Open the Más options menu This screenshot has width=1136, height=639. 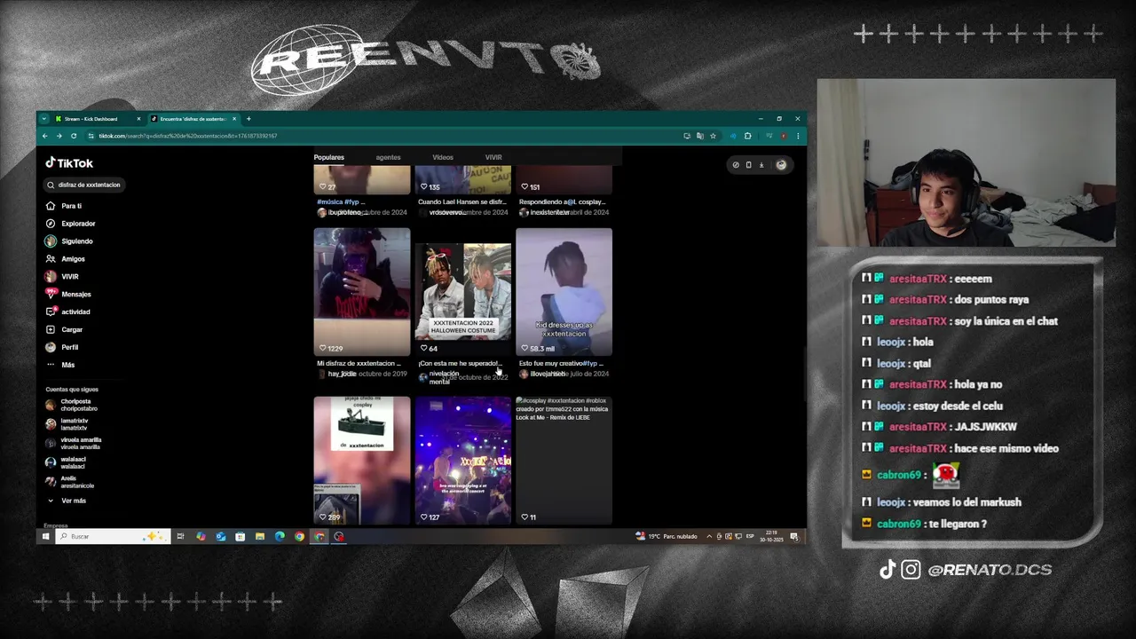[x=61, y=365]
